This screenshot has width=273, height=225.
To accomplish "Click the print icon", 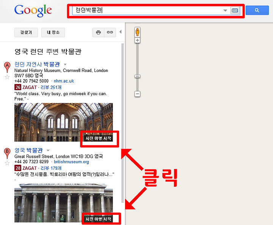I will tap(98, 32).
